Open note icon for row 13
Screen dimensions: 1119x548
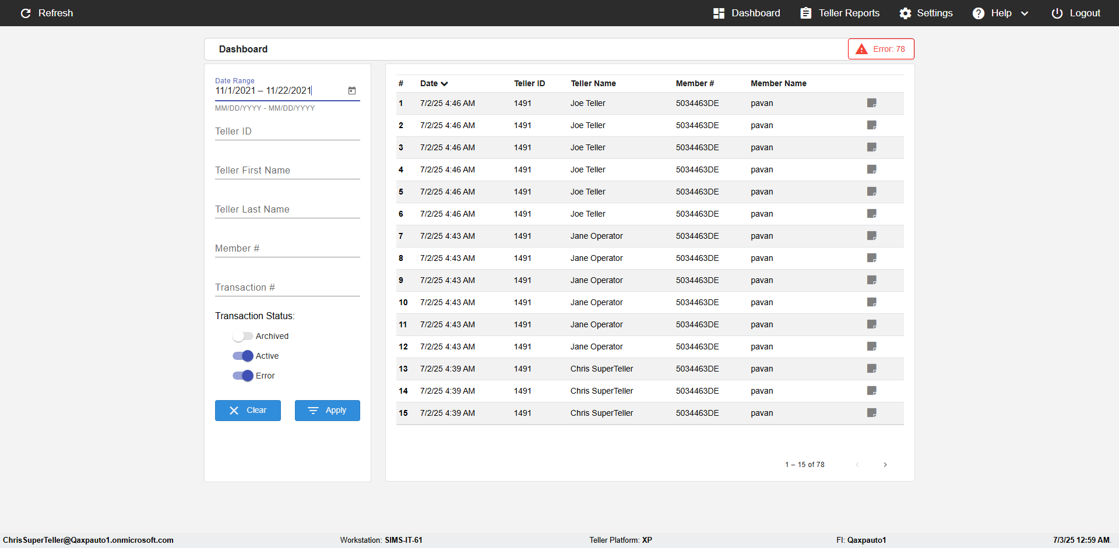pos(872,369)
